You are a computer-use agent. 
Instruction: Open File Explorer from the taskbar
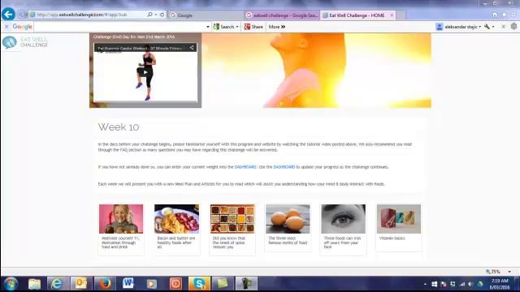coord(34,284)
